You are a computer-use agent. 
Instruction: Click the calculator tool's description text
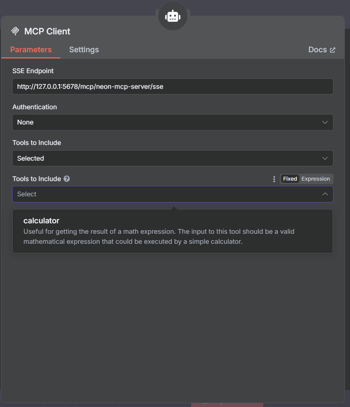(158, 236)
